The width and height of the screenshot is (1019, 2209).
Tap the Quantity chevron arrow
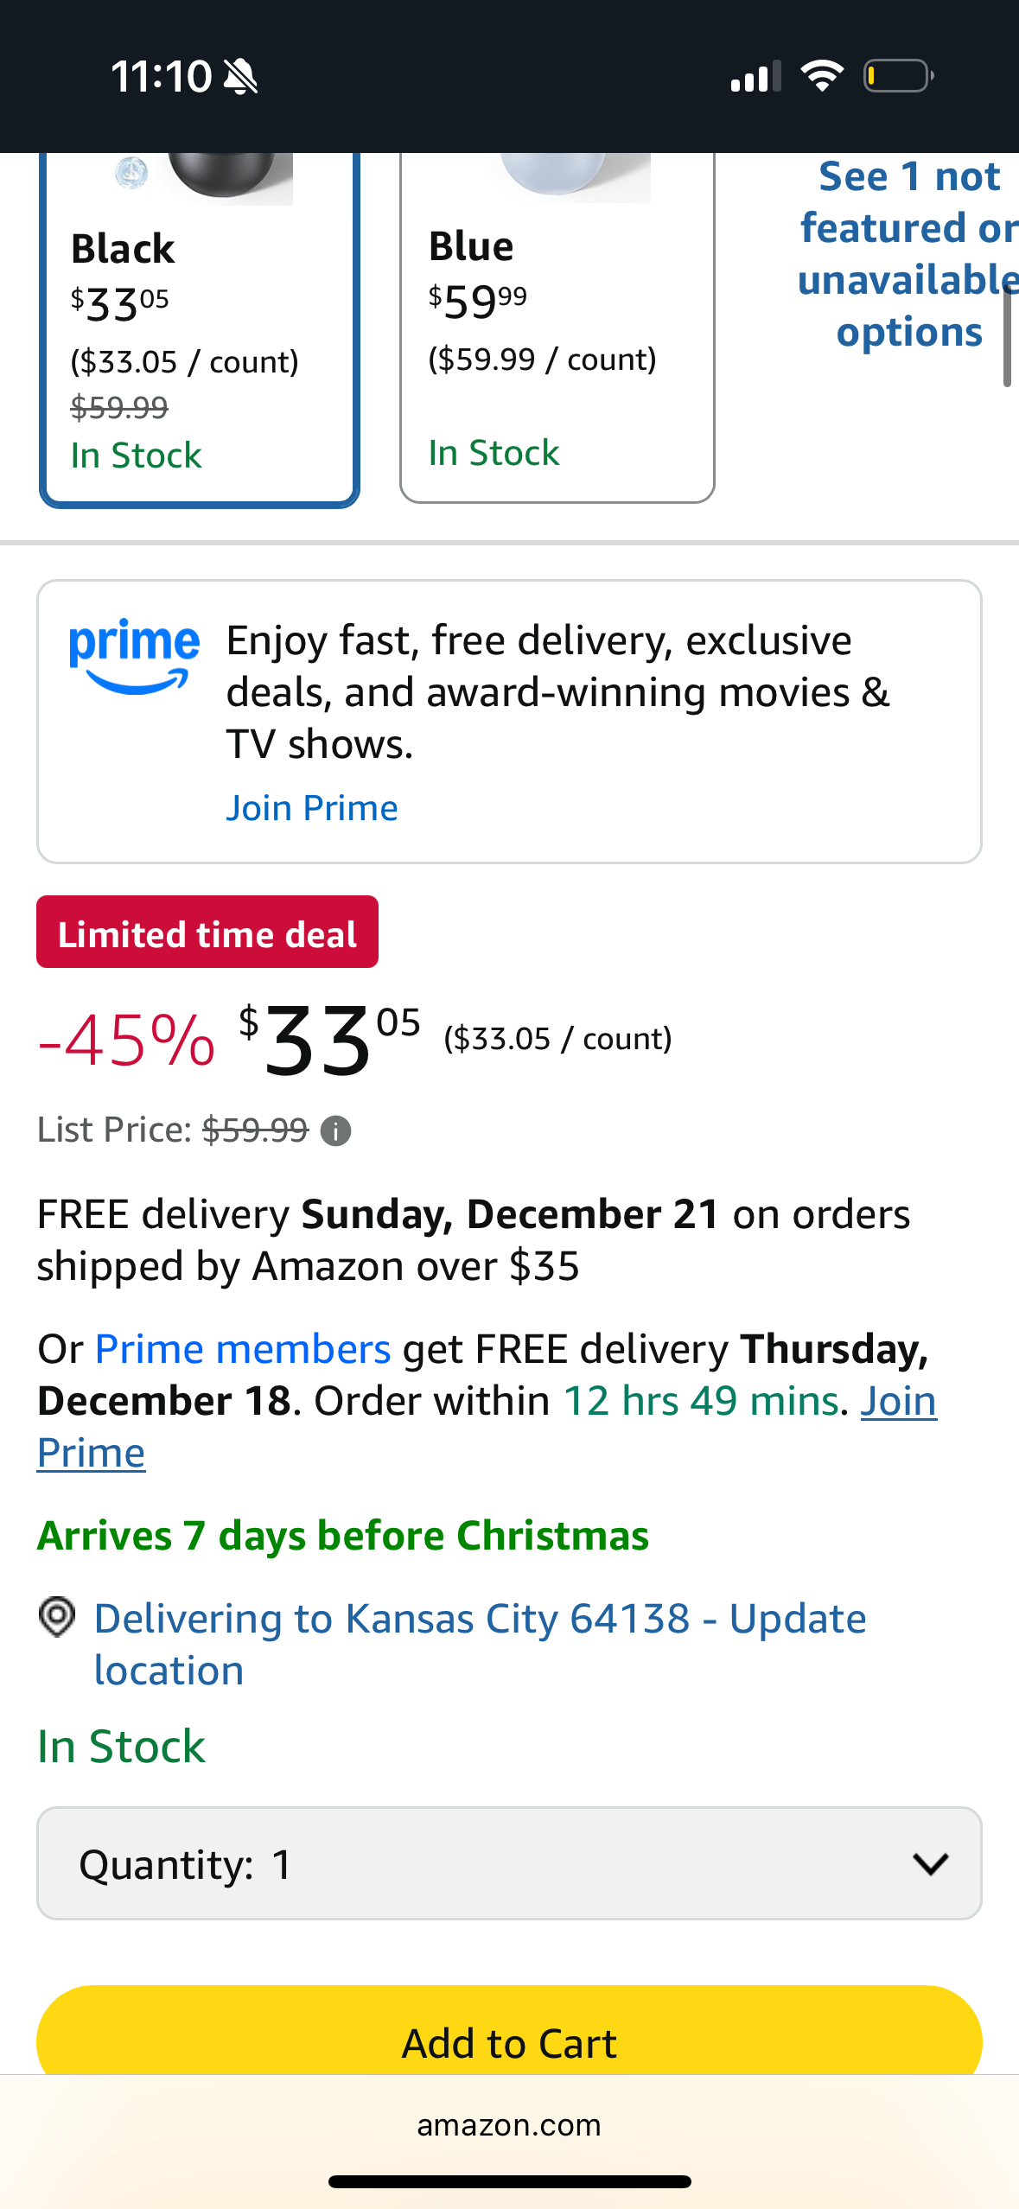pyautogui.click(x=930, y=1863)
